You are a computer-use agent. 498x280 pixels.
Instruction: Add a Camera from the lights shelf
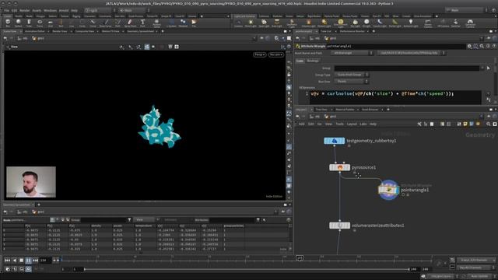[x=238, y=23]
